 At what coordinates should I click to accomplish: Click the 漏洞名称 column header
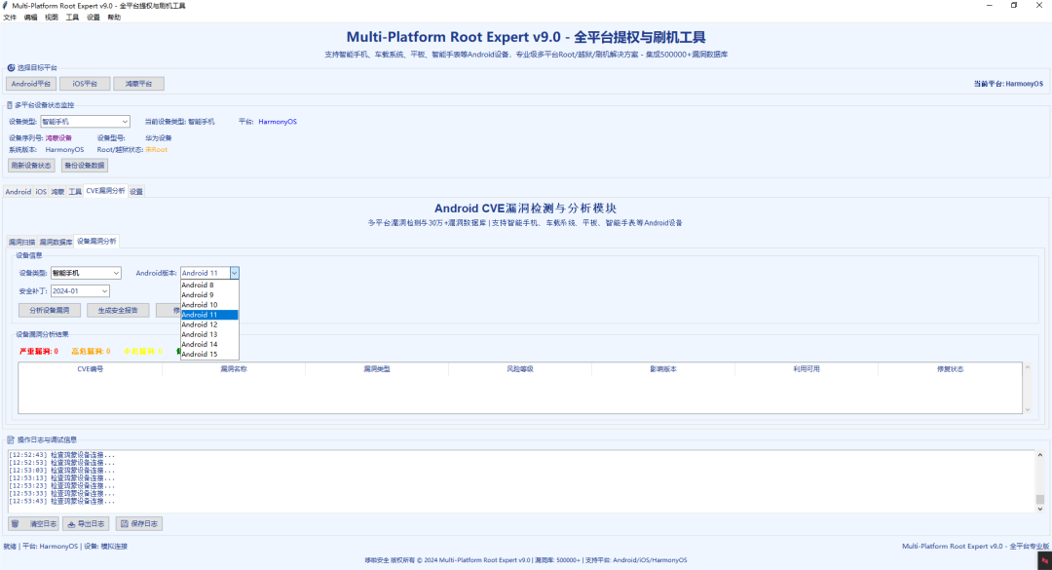(234, 369)
